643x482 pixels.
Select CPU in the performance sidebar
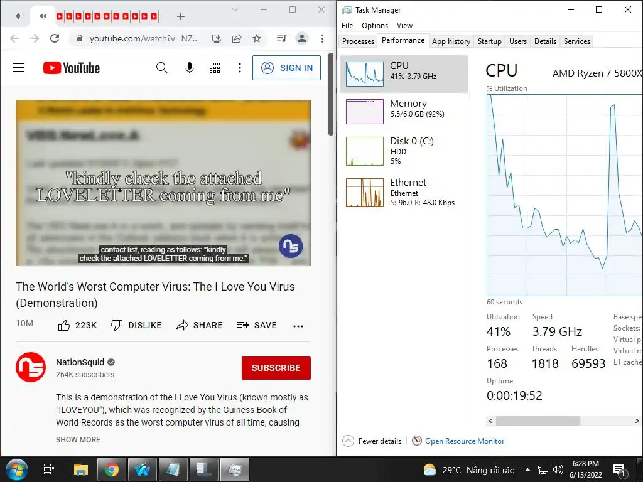[x=404, y=74]
